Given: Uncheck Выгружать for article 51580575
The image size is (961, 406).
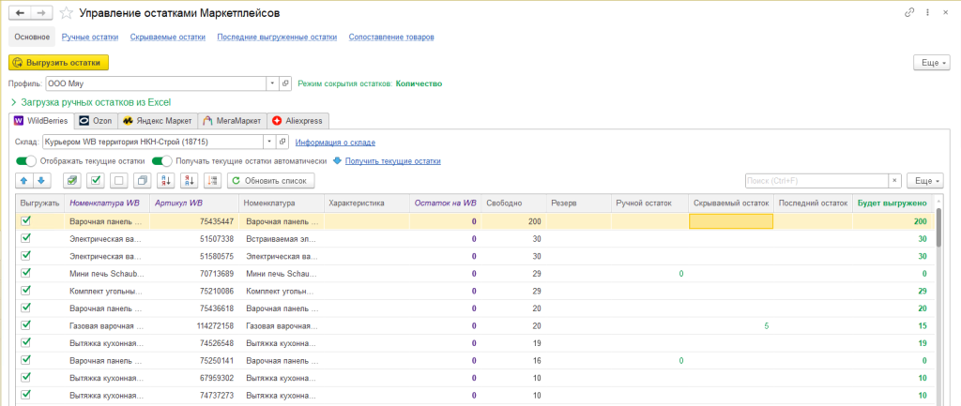Looking at the screenshot, I should [25, 255].
